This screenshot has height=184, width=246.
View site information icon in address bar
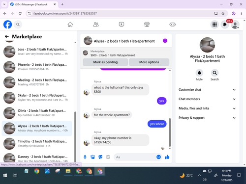point(29,13)
